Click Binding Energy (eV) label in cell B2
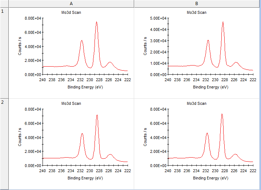The height and width of the screenshot is (190, 261). tap(210, 178)
